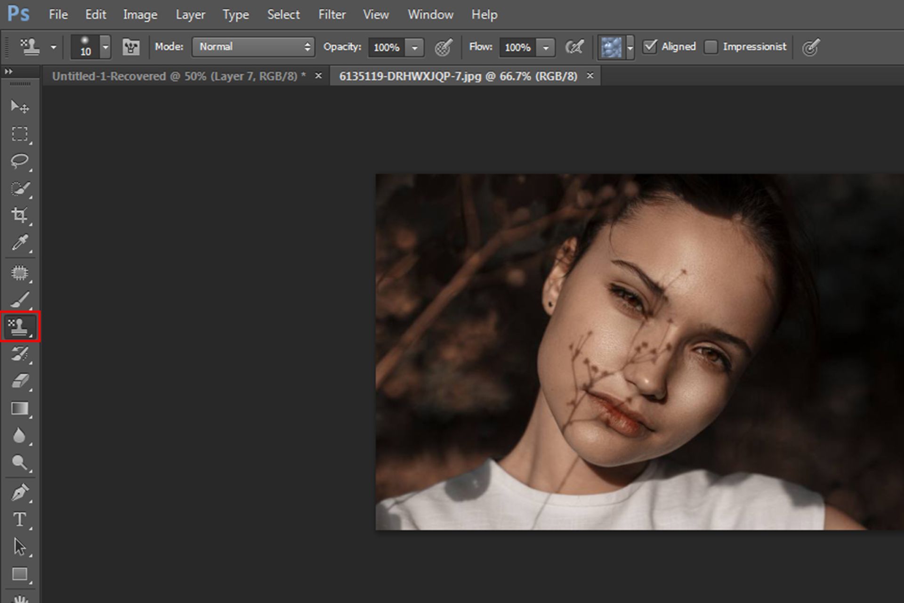Viewport: 904px width, 603px height.
Task: Open the Opacity slider dropdown arrow
Action: point(415,47)
